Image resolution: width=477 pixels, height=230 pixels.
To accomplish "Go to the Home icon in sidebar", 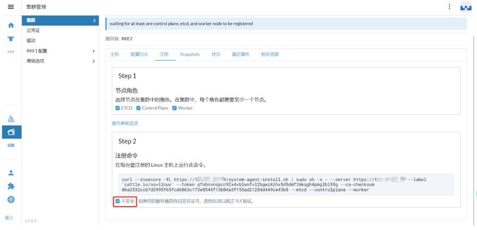I will 11,26.
